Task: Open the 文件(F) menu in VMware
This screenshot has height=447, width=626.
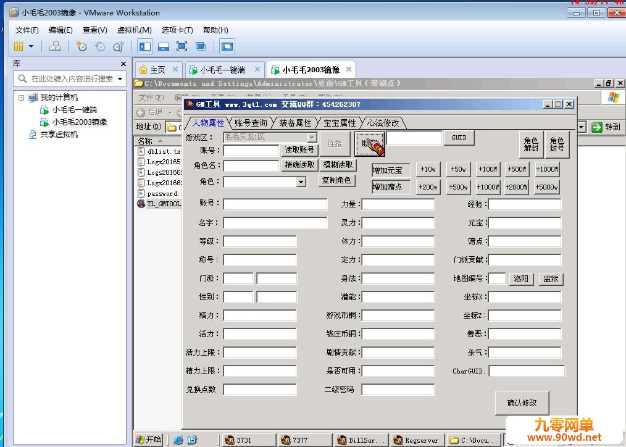Action: pos(27,30)
